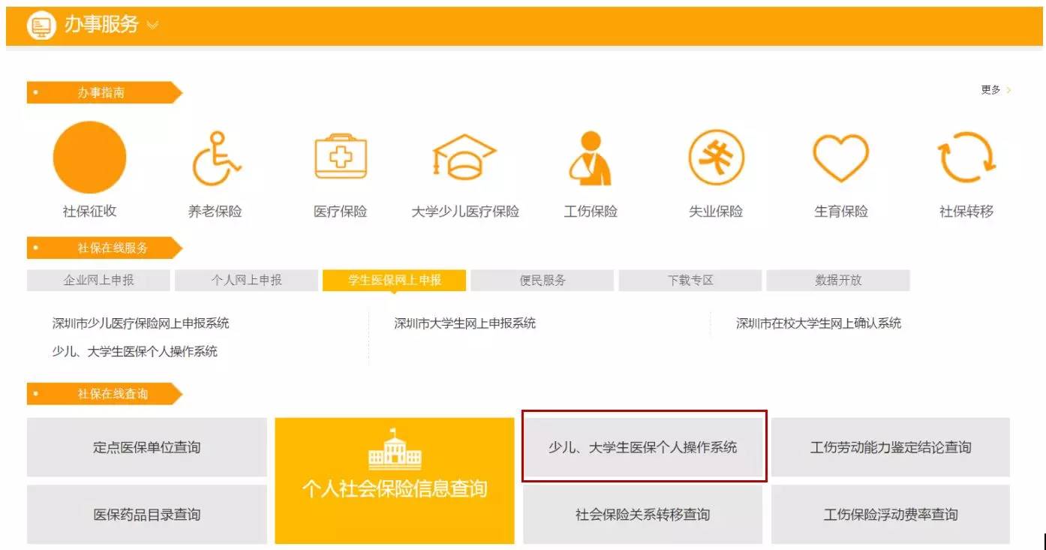Switch to the 数据开放 tab

coord(838,281)
